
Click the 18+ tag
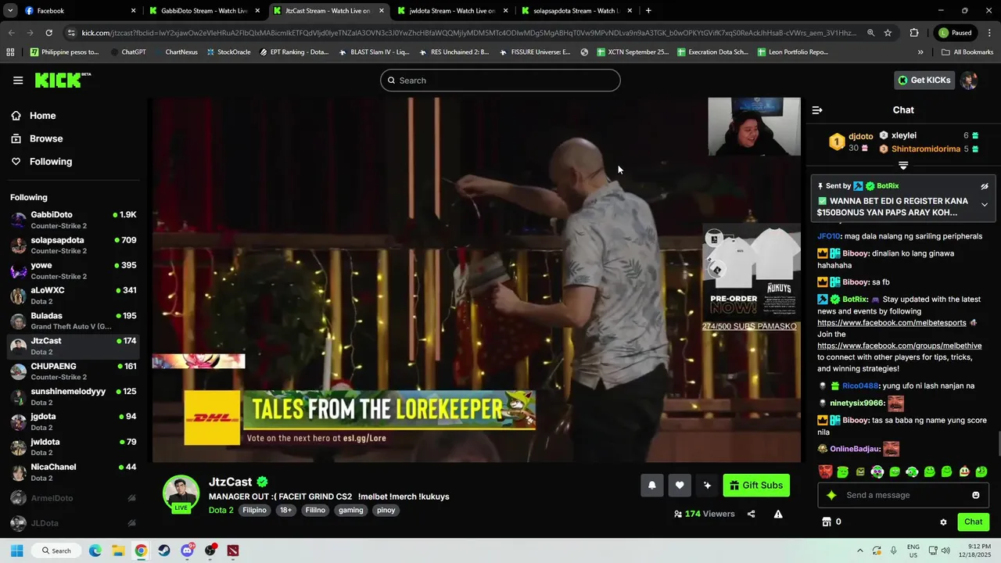point(285,510)
